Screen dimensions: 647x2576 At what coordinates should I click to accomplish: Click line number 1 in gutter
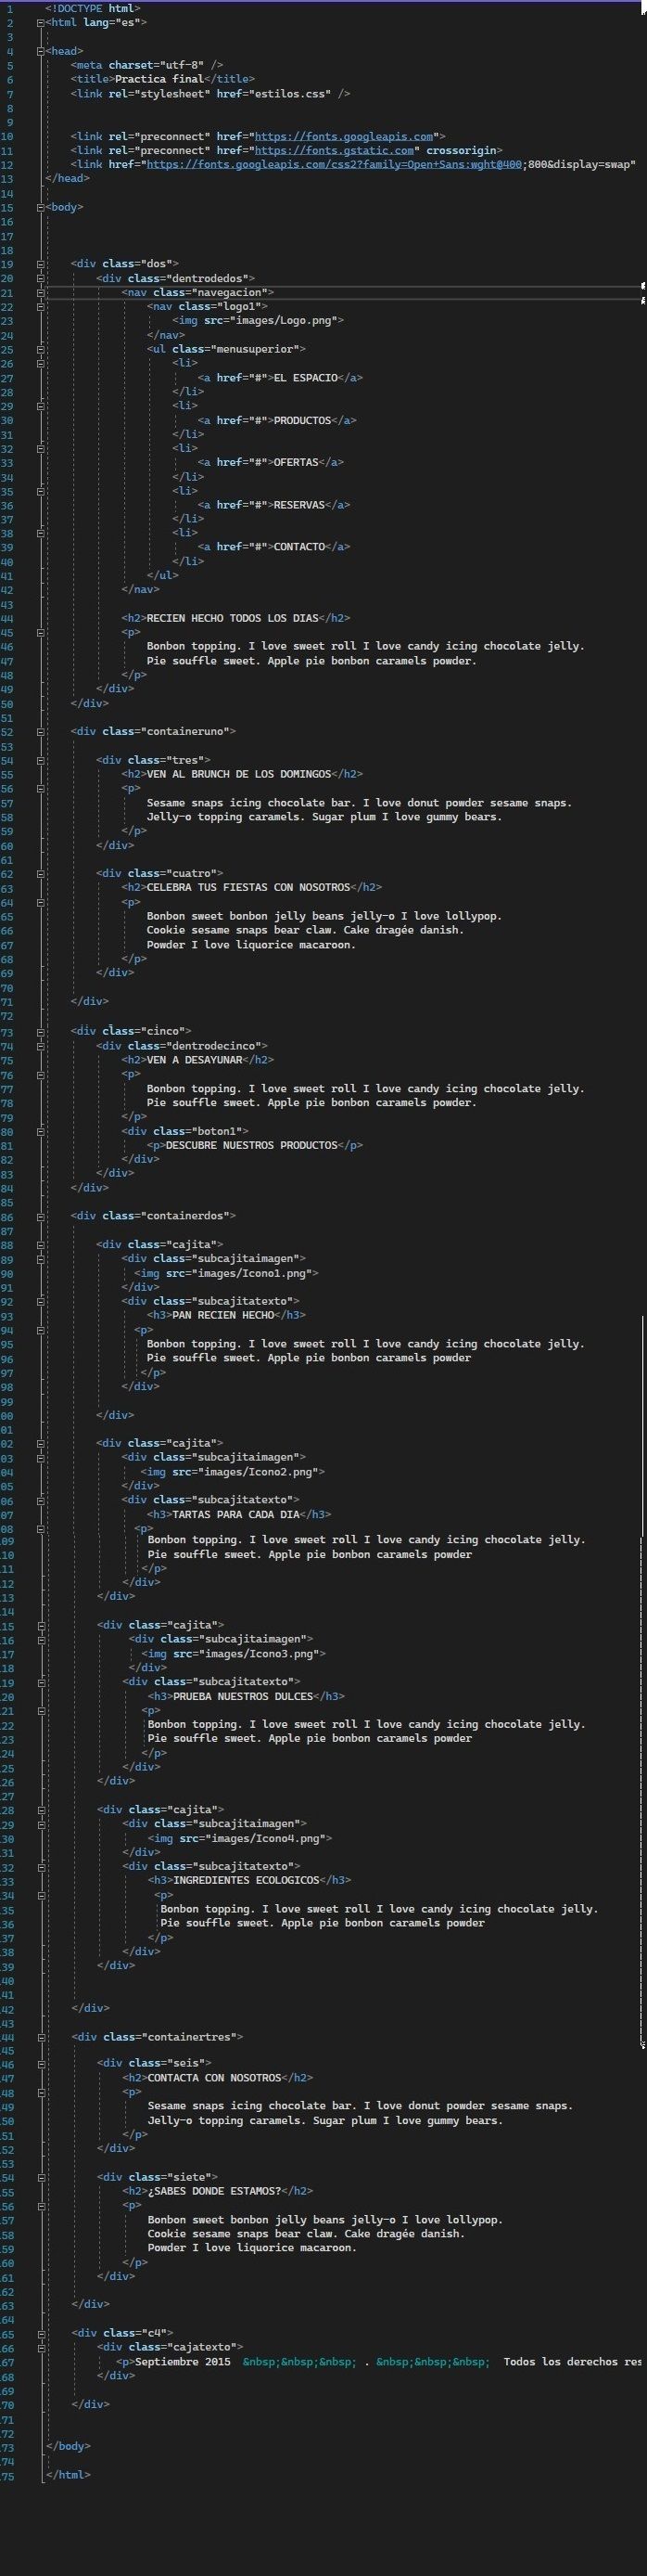coord(9,8)
